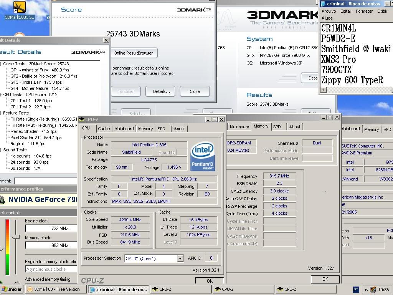Select the GT4 - Mother Nature row
The height and width of the screenshot is (295, 393).
(40, 88)
